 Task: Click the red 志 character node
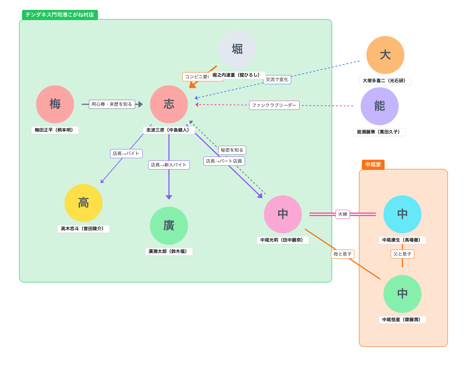[169, 104]
